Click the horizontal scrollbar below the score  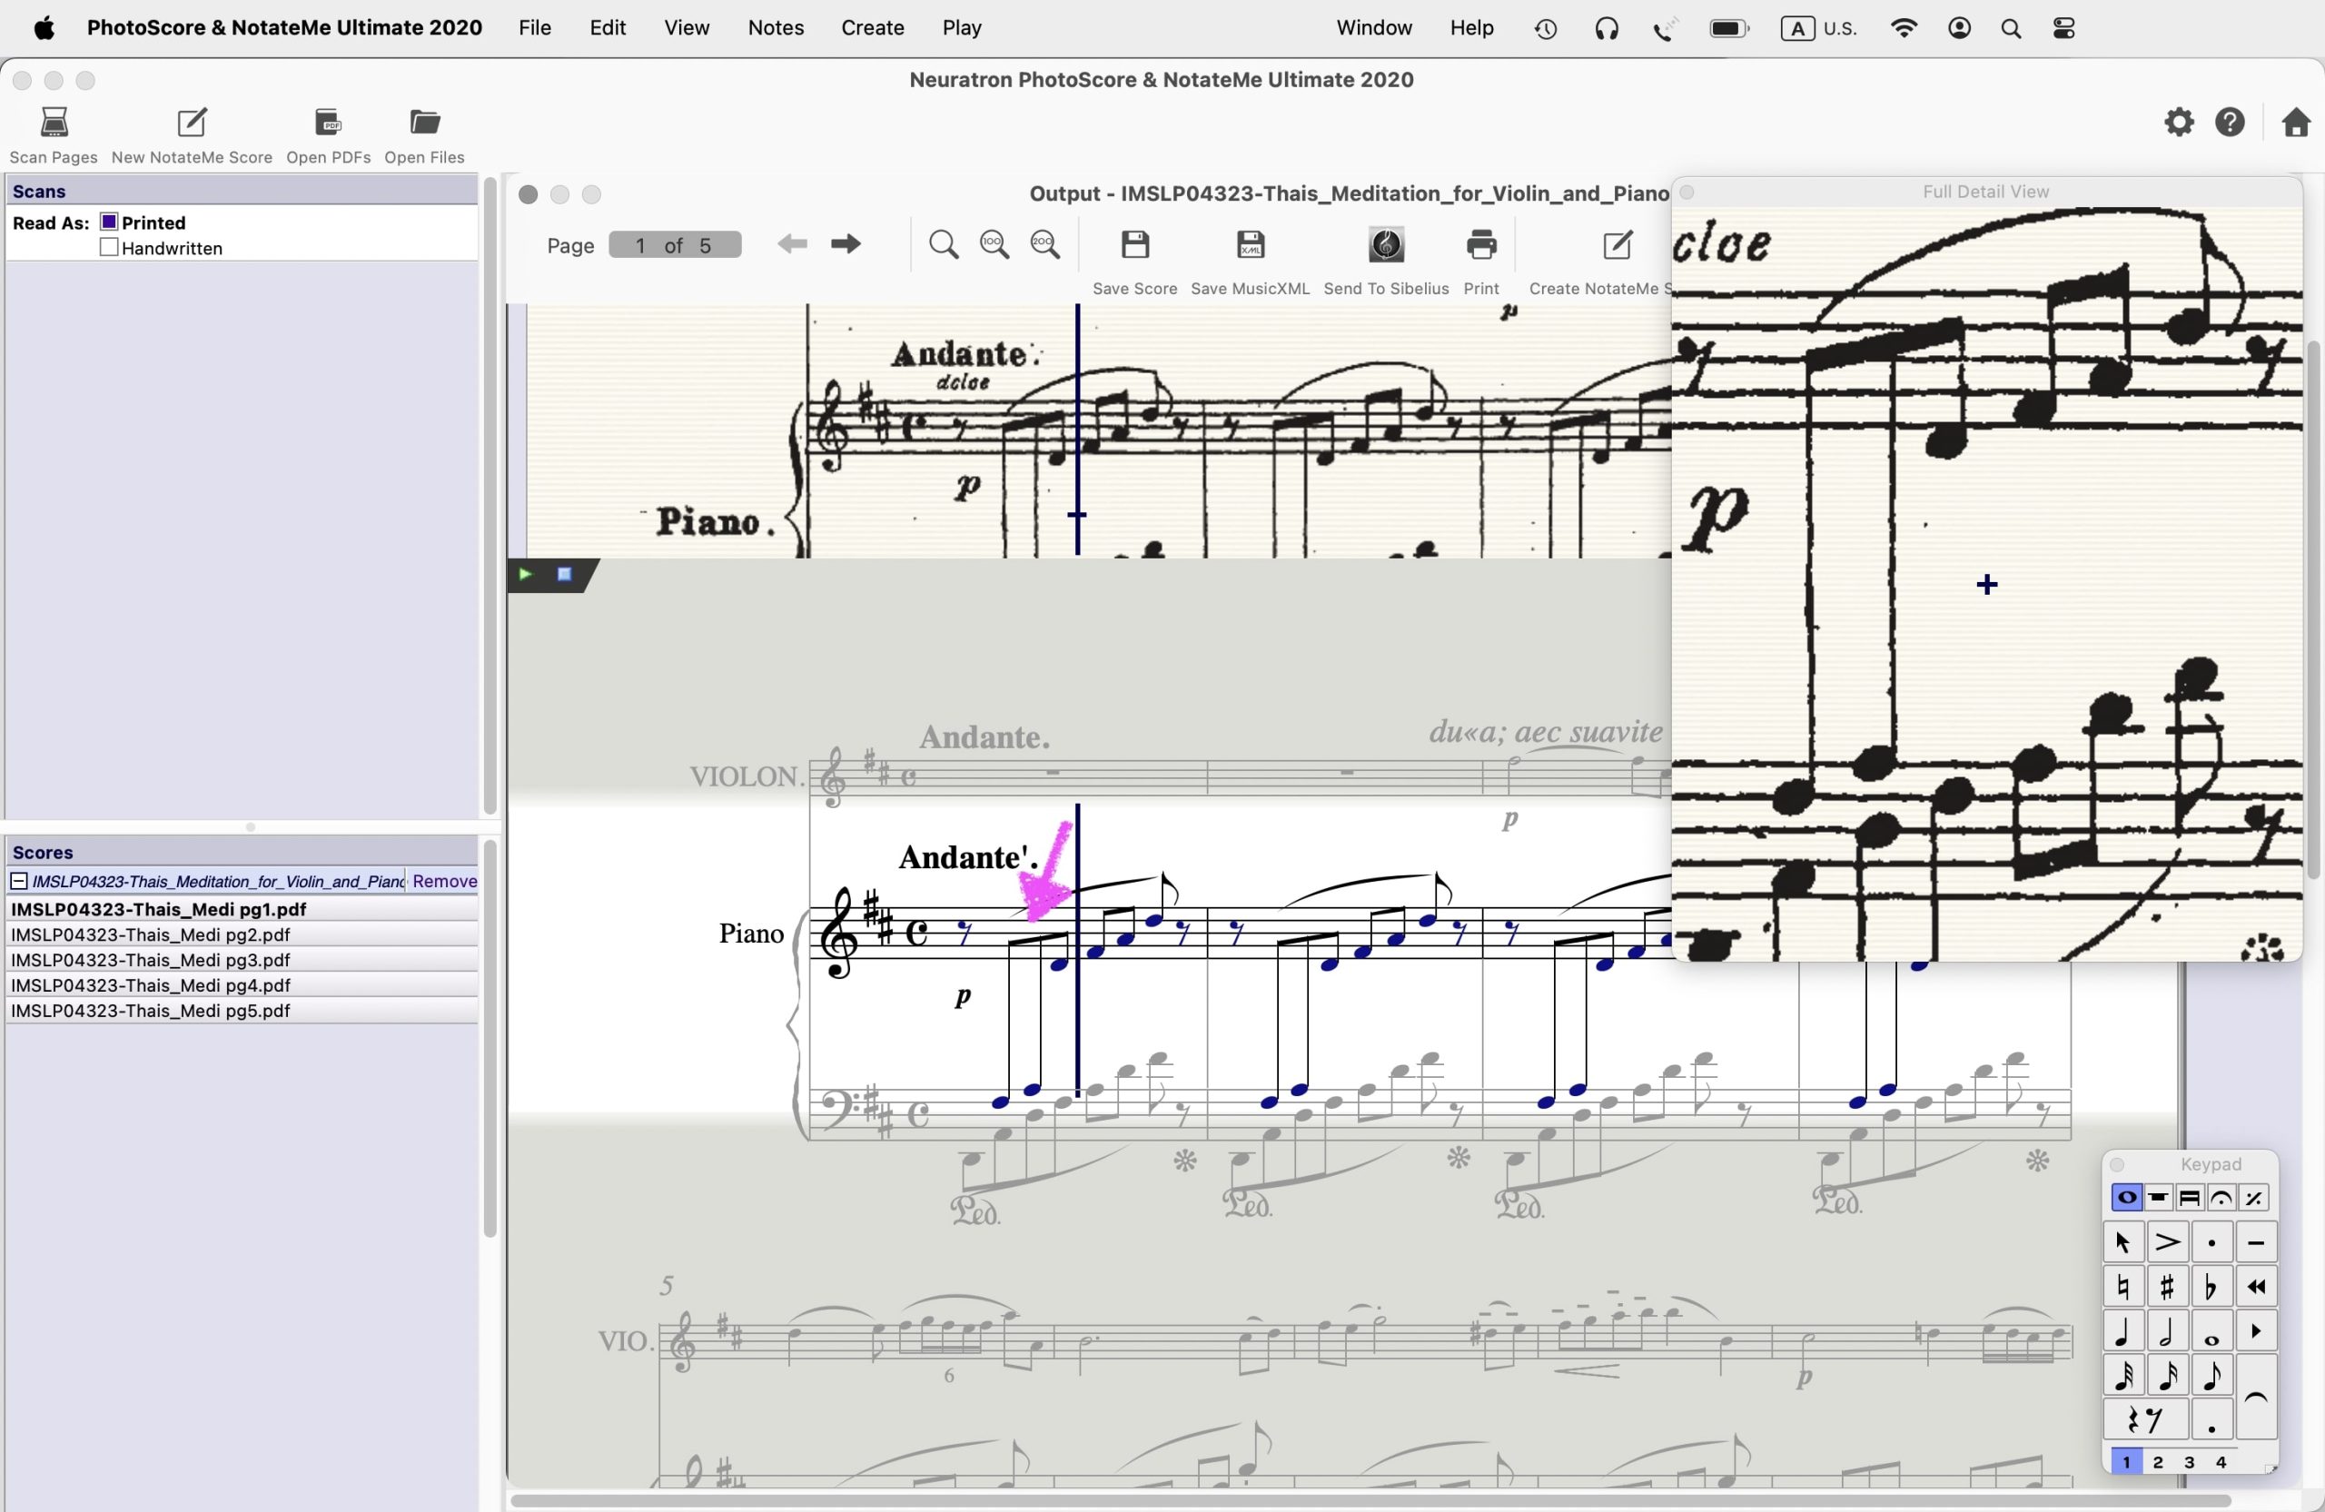coord(1368,1499)
